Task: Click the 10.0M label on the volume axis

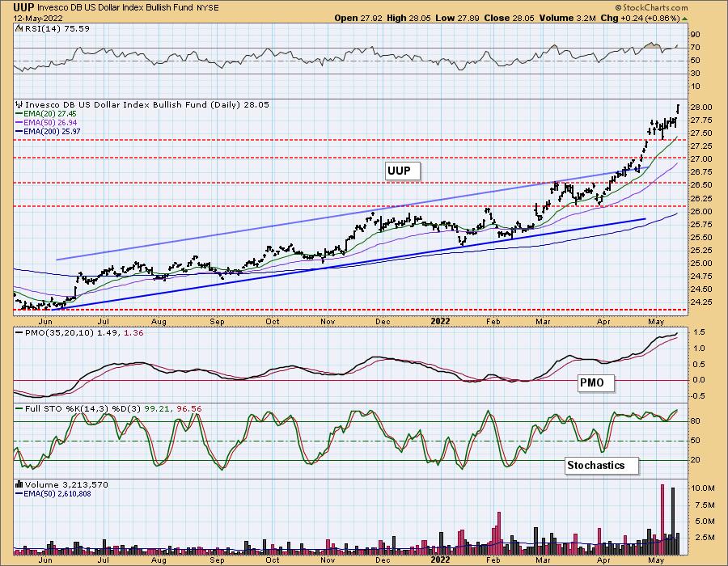Action: (x=702, y=488)
